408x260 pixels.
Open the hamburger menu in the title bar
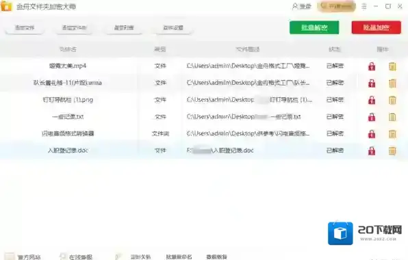tap(364, 6)
